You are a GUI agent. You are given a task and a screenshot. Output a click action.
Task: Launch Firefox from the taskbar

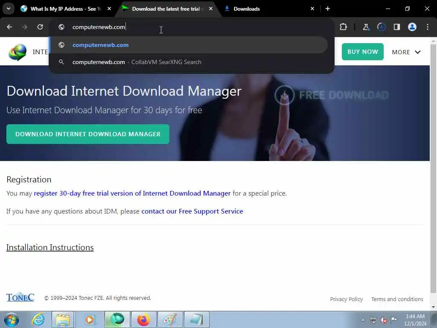coord(143,319)
